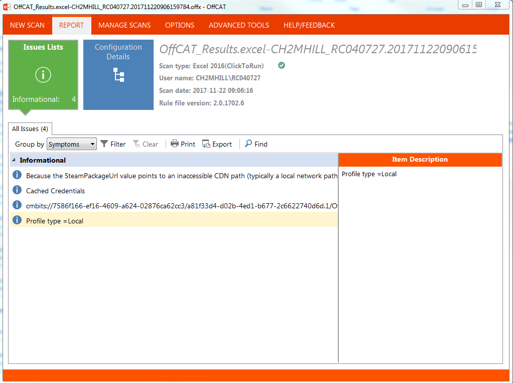Go to MANAGE SCANS tab
Screen dimensions: 513x383
coord(124,25)
